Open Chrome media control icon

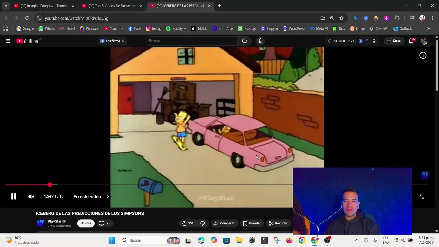point(412,18)
